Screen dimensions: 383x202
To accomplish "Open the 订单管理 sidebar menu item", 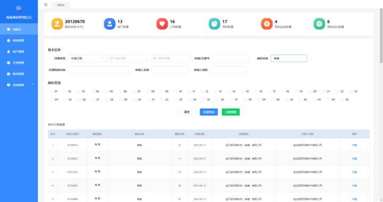I will click(19, 63).
